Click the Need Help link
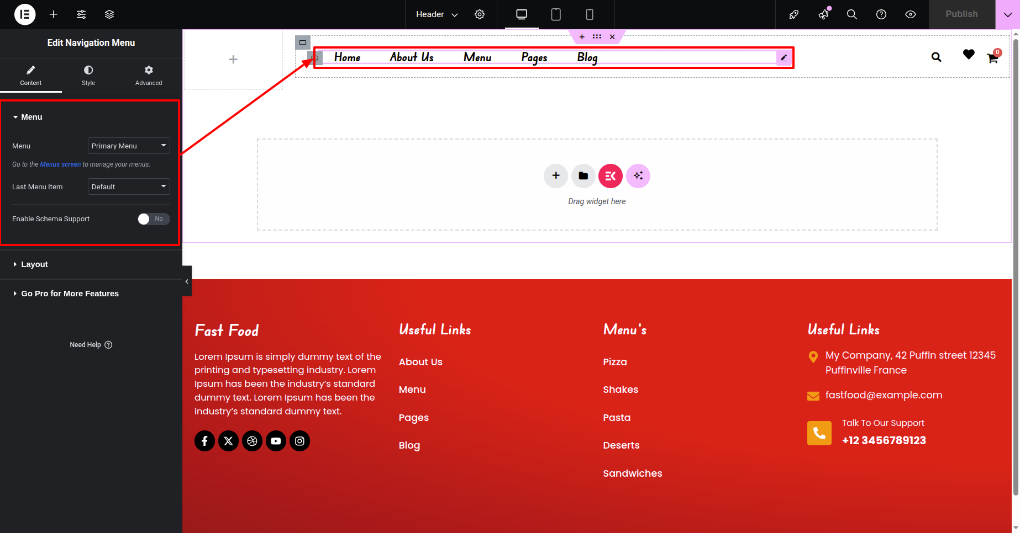The height and width of the screenshot is (533, 1020). pos(91,345)
